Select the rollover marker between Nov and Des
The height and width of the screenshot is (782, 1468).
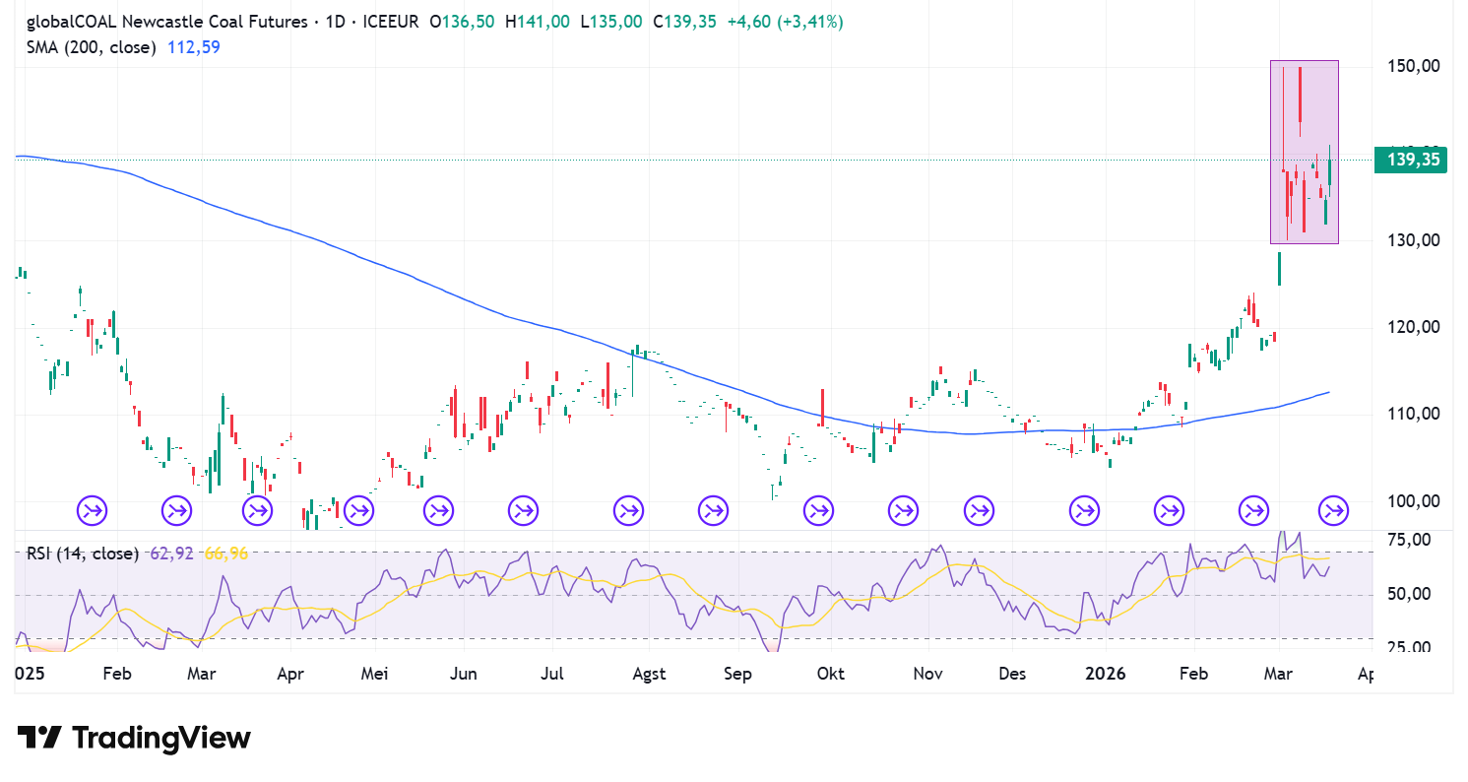point(979,511)
